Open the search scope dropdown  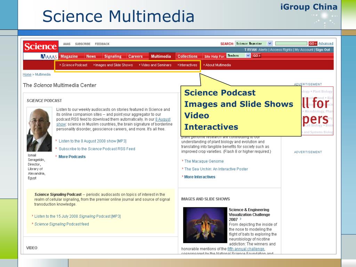(x=253, y=43)
